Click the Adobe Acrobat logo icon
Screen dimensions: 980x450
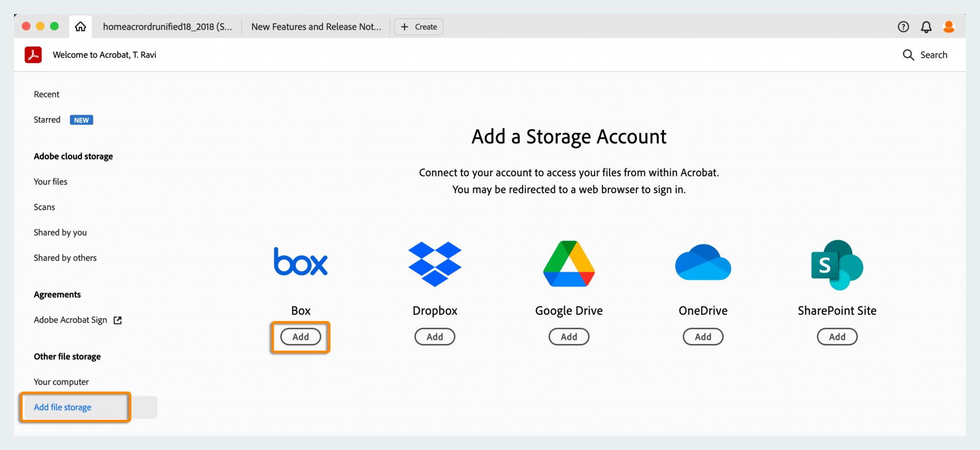(x=33, y=55)
